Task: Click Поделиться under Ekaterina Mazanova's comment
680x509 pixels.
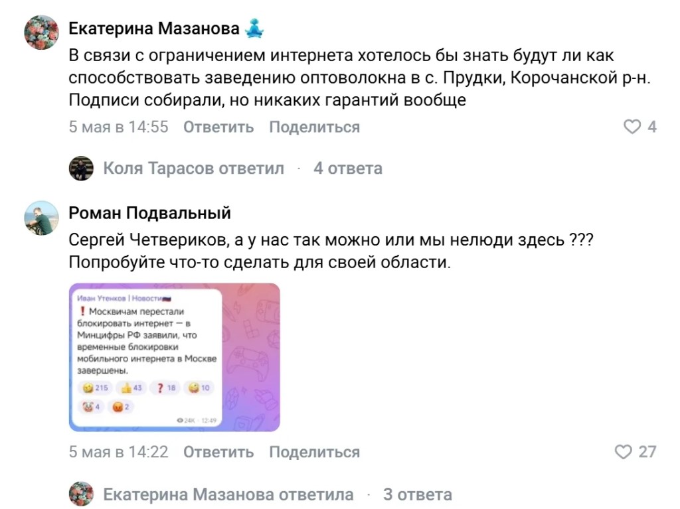Action: (x=314, y=127)
